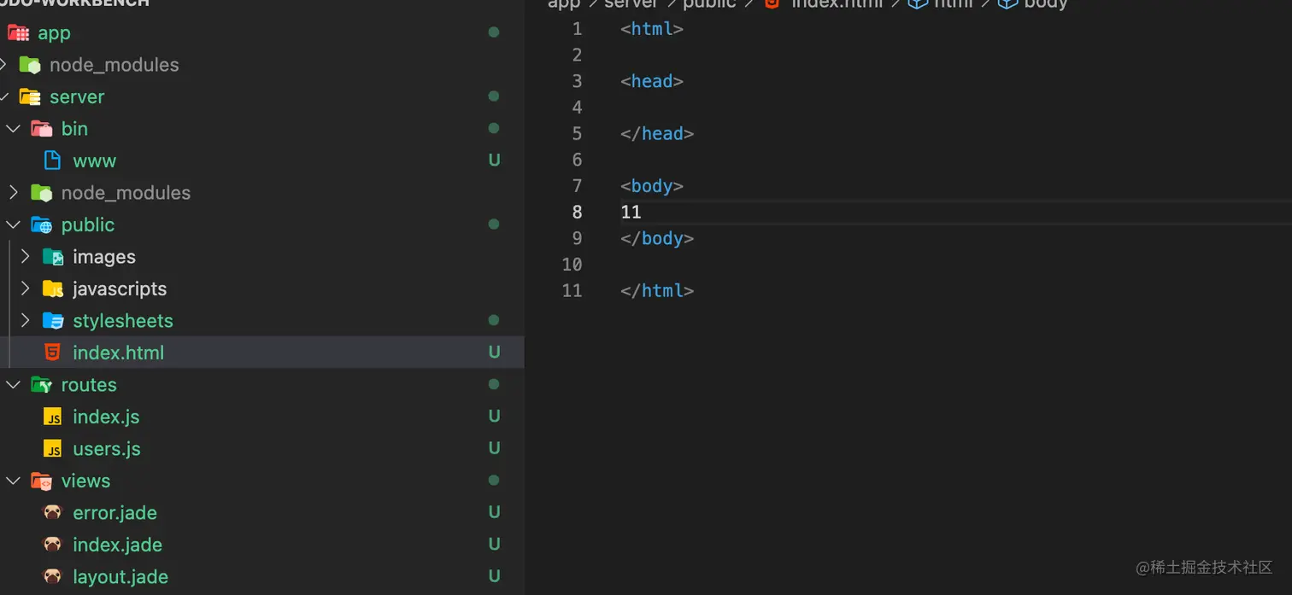Click the U git status of www
The height and width of the screenshot is (595, 1292).
coord(494,160)
